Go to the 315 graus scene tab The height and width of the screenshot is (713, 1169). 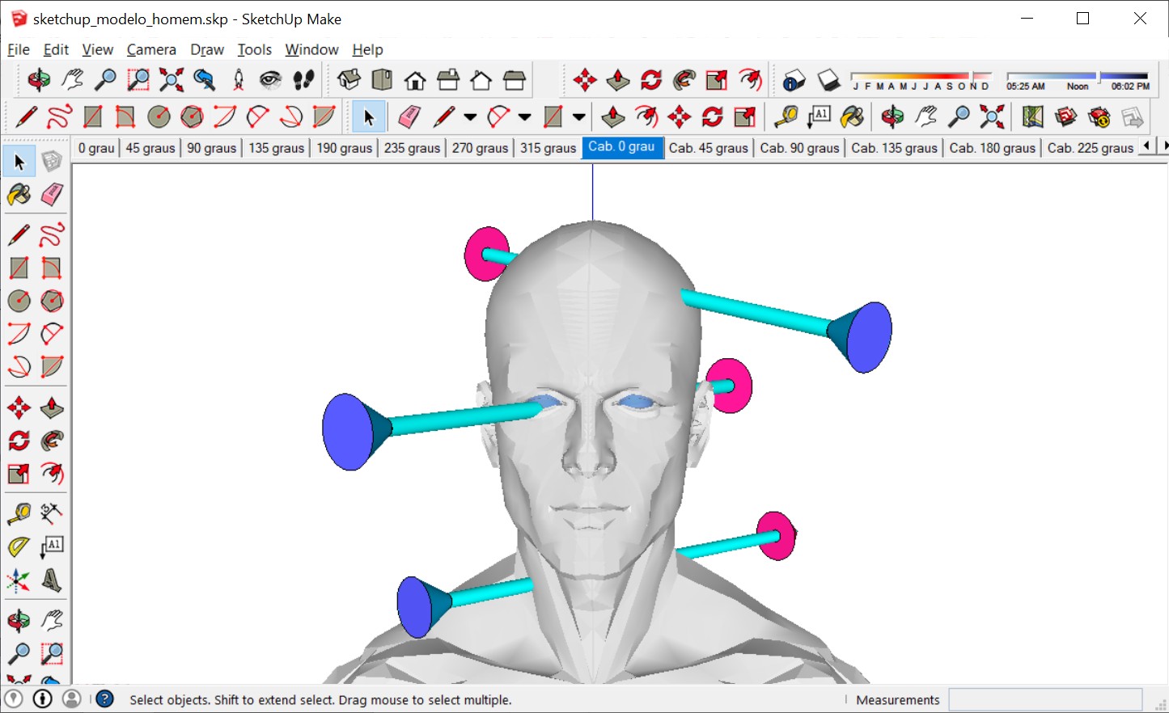pyautogui.click(x=548, y=148)
